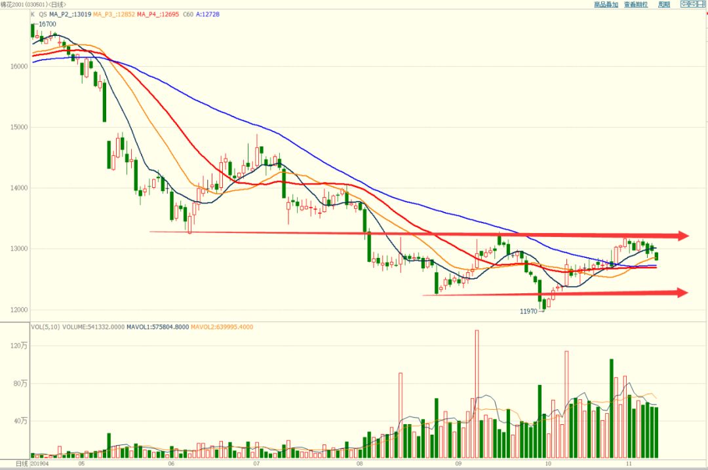Click the 棉花2001(030501)<日线> chart title

pos(33,4)
